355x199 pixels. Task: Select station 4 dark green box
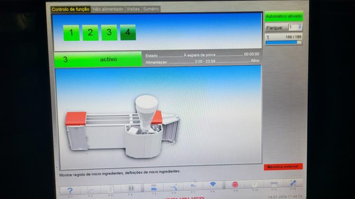tap(128, 32)
